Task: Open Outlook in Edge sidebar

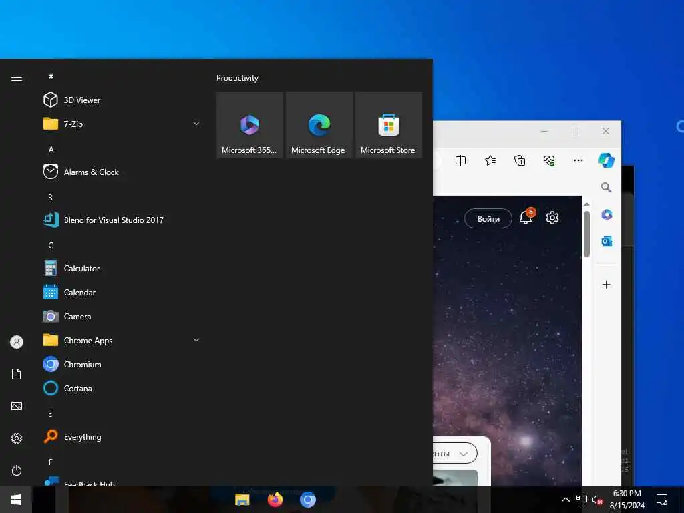Action: tap(607, 241)
